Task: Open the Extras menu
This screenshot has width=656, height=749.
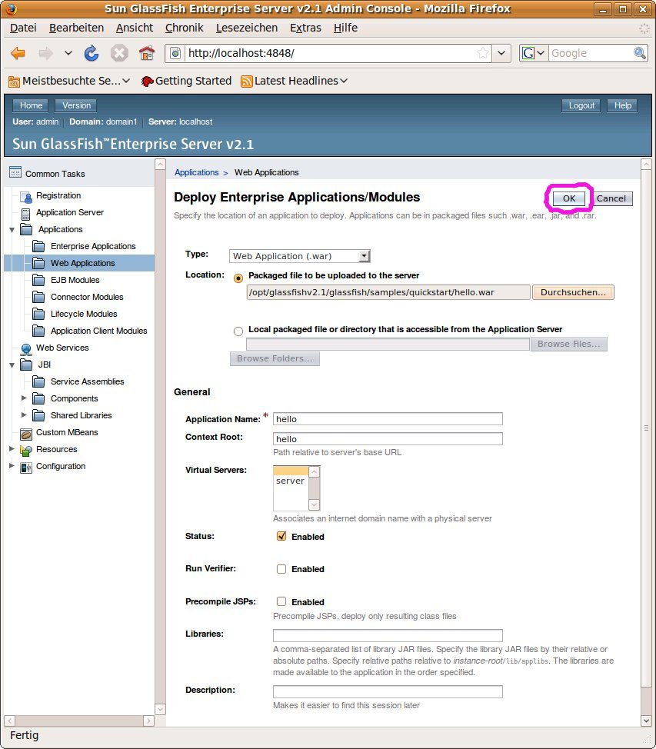Action: (x=305, y=28)
